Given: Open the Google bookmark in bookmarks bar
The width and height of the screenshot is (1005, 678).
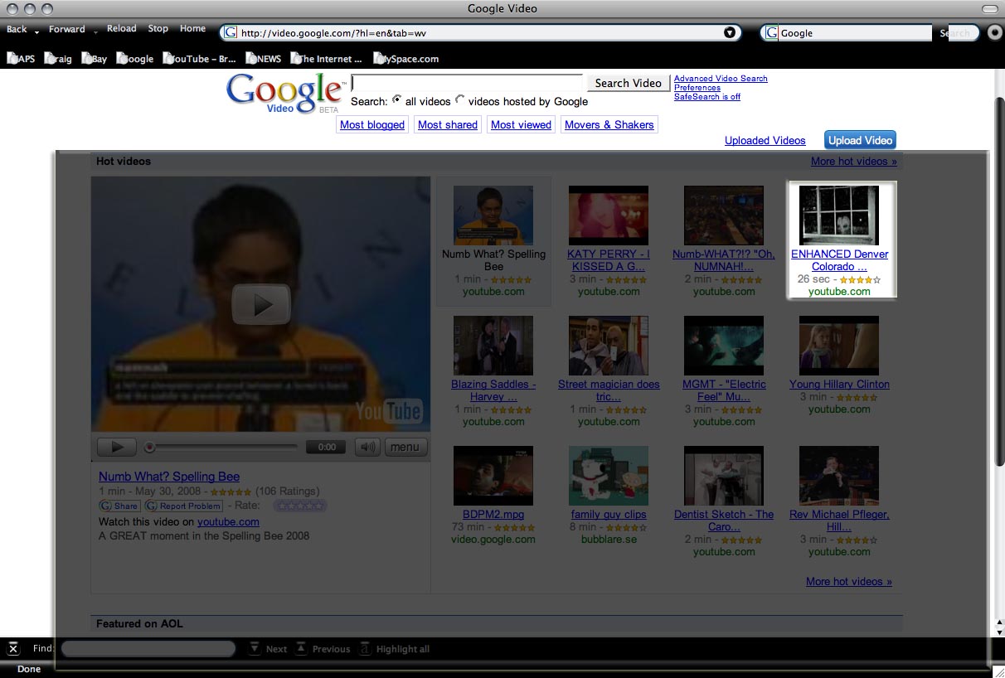Looking at the screenshot, I should point(134,59).
